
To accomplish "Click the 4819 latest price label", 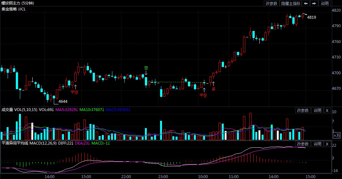I will point(311,17).
